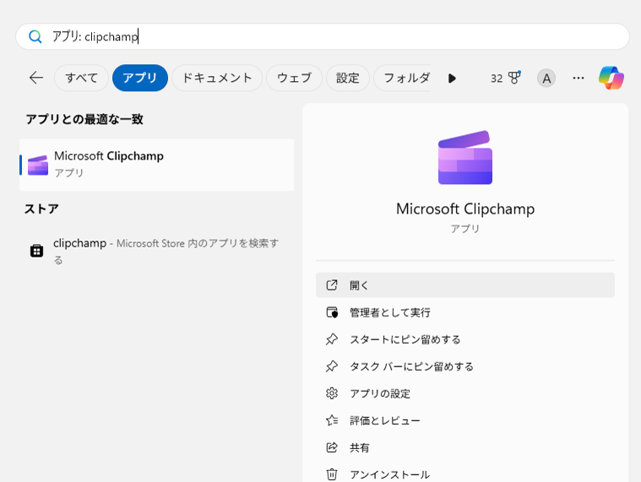Click the back arrow in search
The height and width of the screenshot is (482, 641).
pos(35,78)
